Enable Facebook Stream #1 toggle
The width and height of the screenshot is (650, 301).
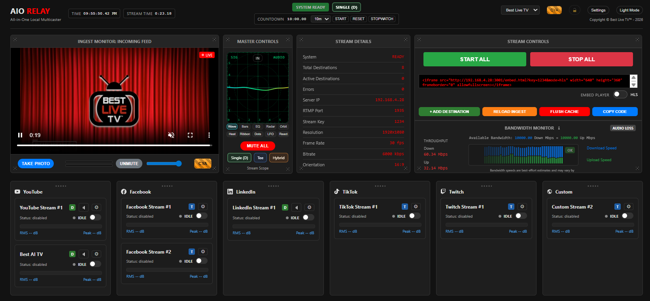click(202, 216)
